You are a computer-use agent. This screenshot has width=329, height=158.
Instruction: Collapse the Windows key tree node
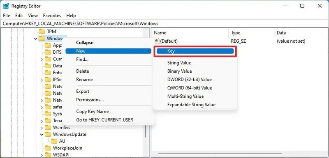(x=36, y=39)
